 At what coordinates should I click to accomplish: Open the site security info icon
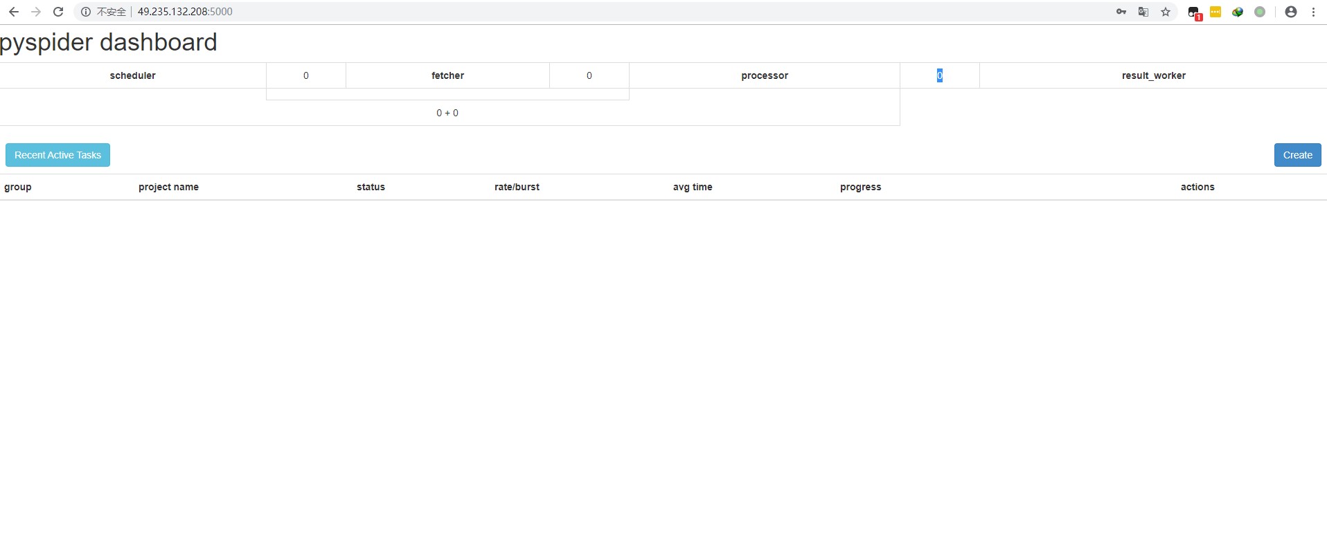[86, 12]
